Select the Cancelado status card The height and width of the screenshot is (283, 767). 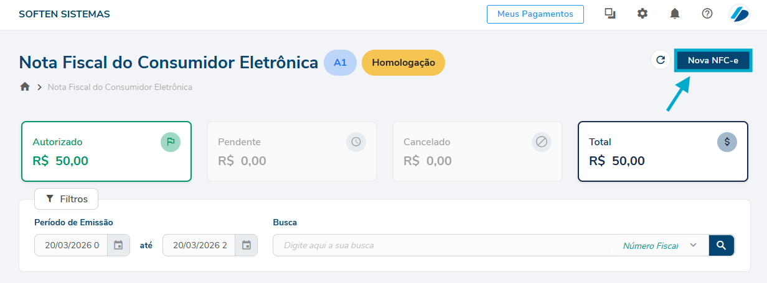click(x=477, y=151)
